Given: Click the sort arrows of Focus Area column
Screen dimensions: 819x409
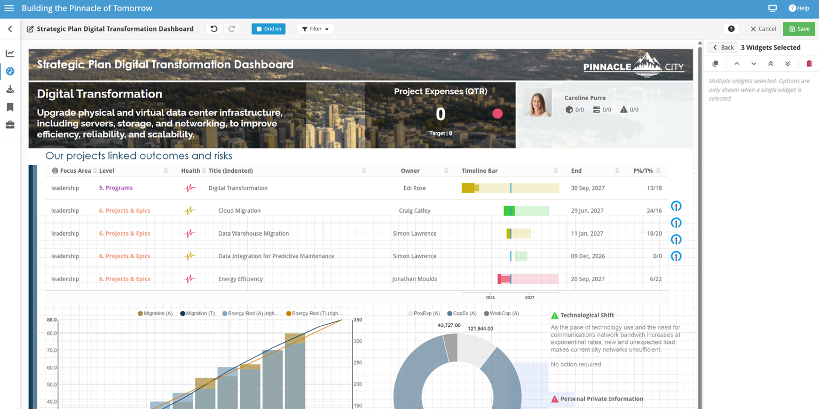Looking at the screenshot, I should (x=95, y=171).
